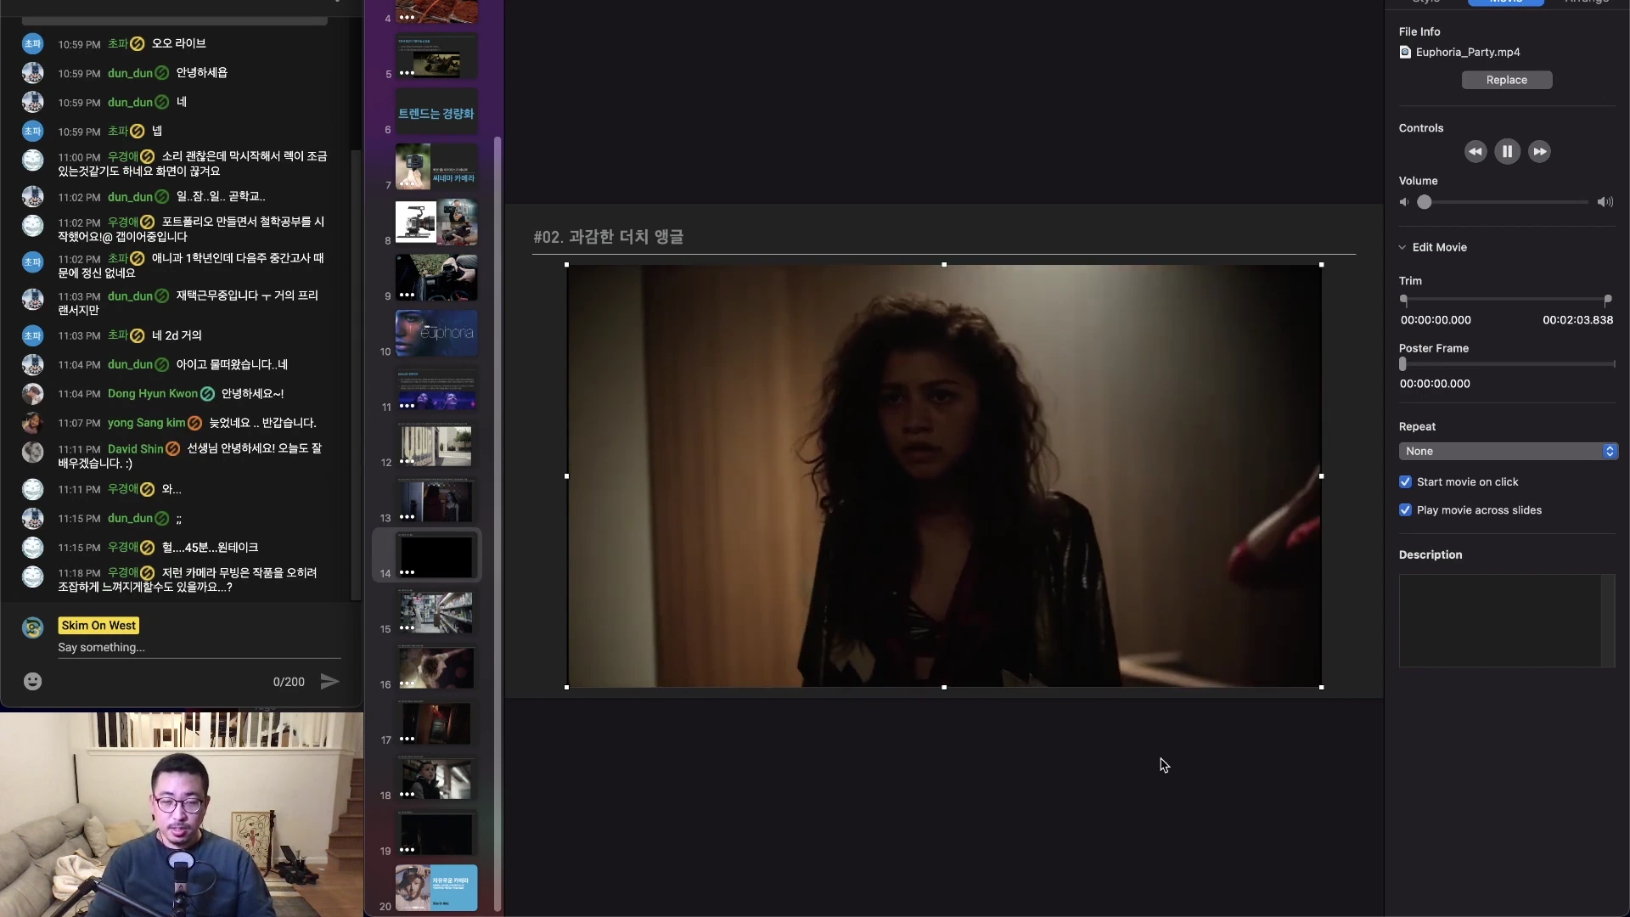The image size is (1630, 917).
Task: Click the Euphoria_Party.mp4 file name
Action: click(1468, 53)
